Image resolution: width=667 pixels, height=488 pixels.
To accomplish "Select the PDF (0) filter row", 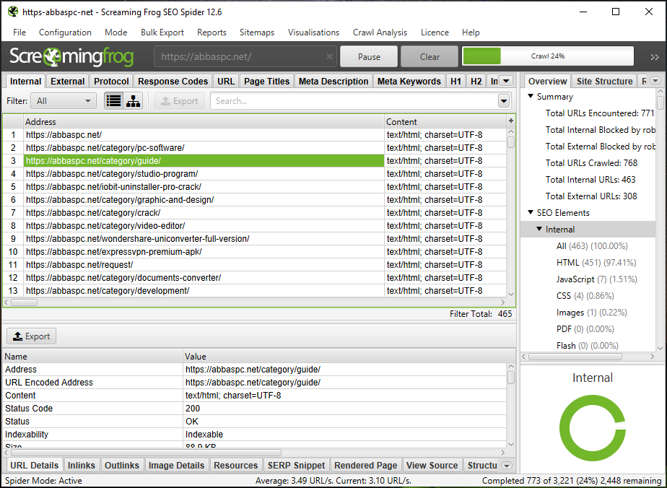I will pos(585,329).
